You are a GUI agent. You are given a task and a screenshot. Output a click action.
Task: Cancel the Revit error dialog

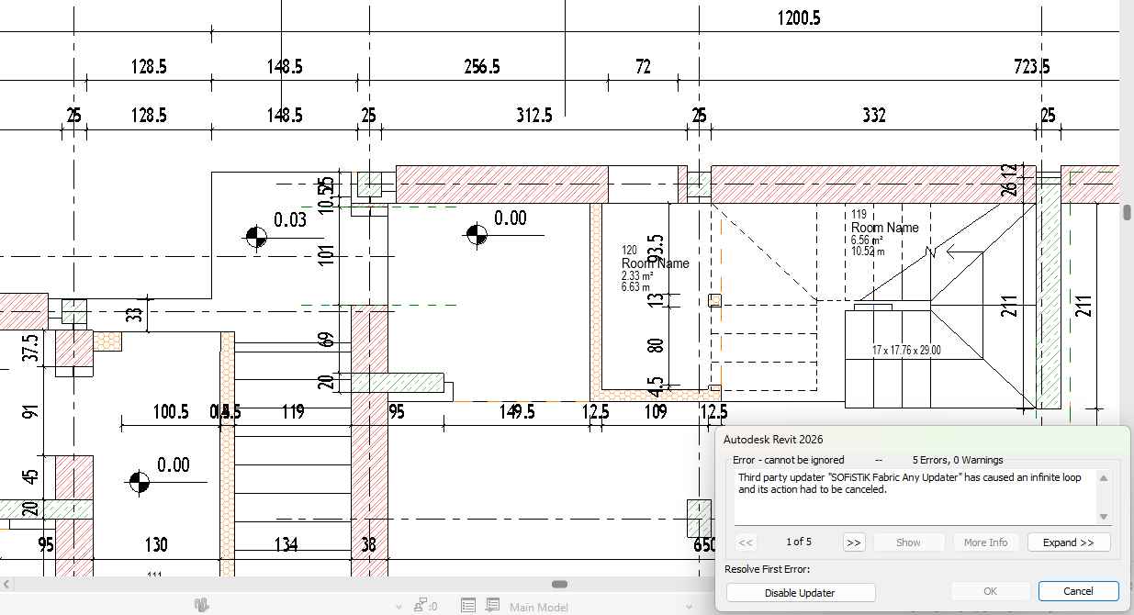[1078, 592]
